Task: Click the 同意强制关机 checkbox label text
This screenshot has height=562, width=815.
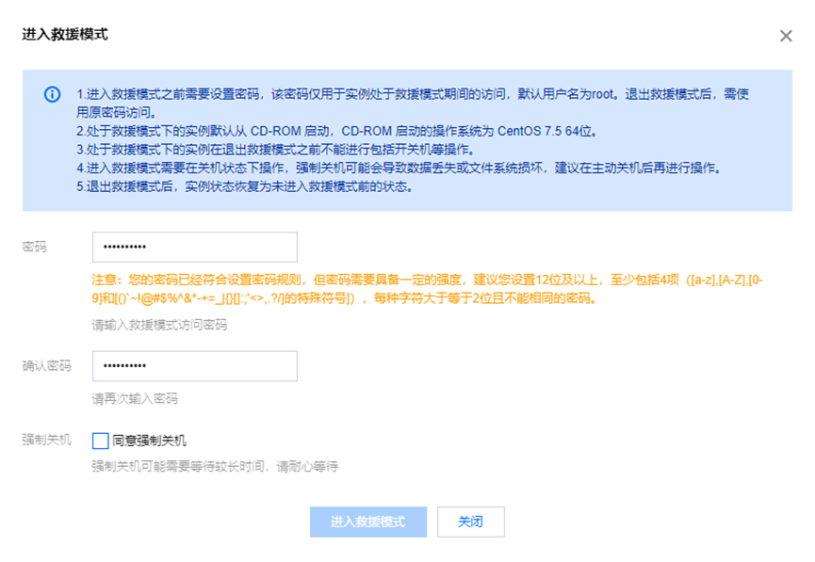Action: 149,441
